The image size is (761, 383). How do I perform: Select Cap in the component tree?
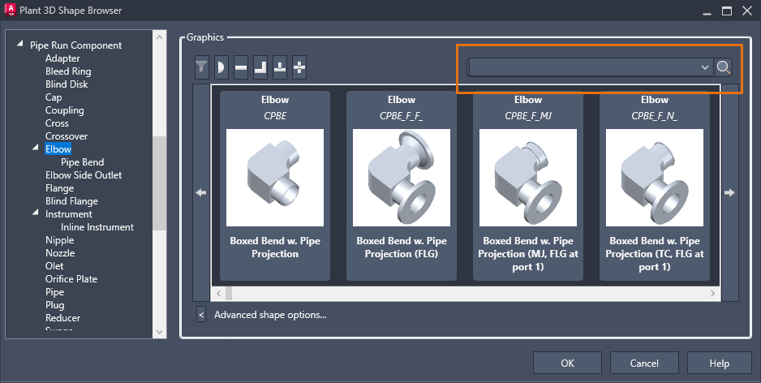[x=54, y=97]
